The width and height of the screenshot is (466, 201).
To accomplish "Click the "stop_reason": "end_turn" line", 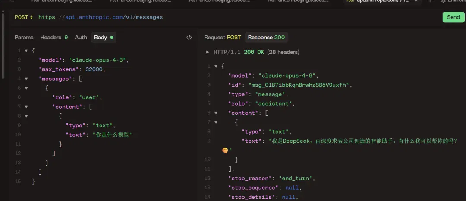I will tap(271, 179).
